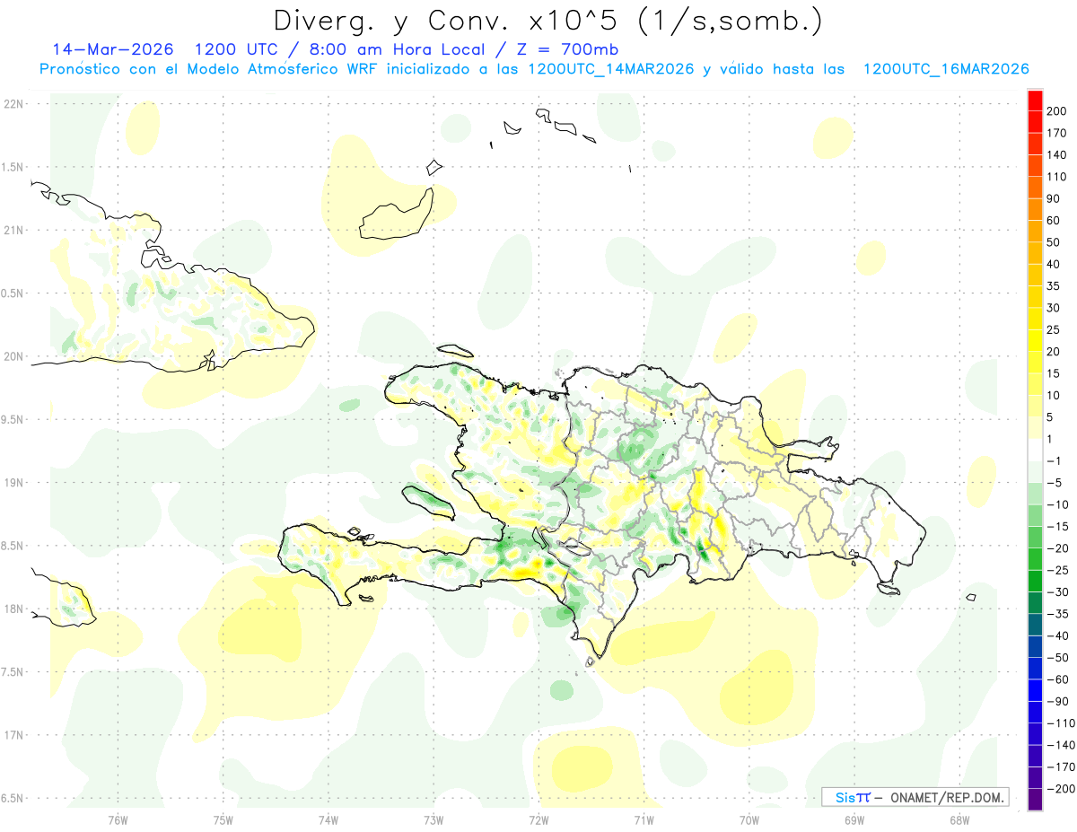Click the "-40" color scale label
The width and height of the screenshot is (1077, 832).
coord(1057,635)
